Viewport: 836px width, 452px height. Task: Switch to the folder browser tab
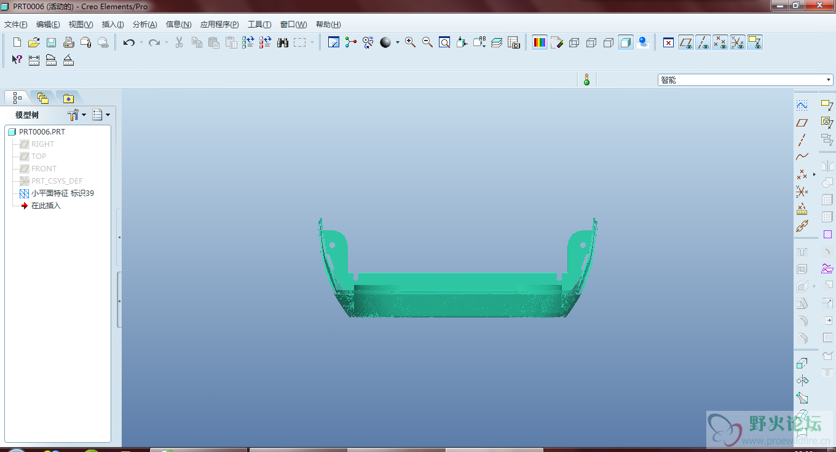point(42,98)
